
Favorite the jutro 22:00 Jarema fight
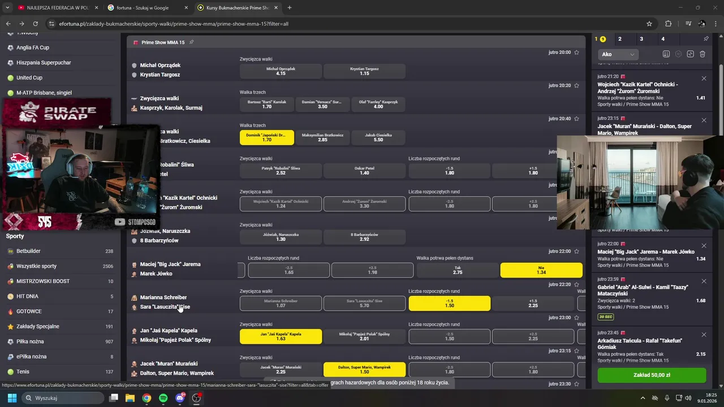[576, 251]
